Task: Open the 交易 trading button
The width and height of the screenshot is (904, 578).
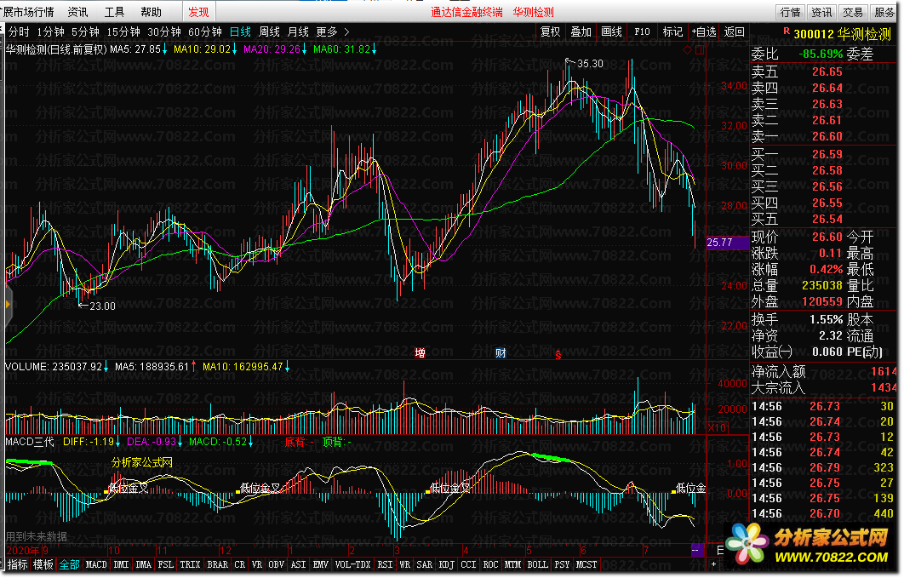Action: (x=853, y=12)
